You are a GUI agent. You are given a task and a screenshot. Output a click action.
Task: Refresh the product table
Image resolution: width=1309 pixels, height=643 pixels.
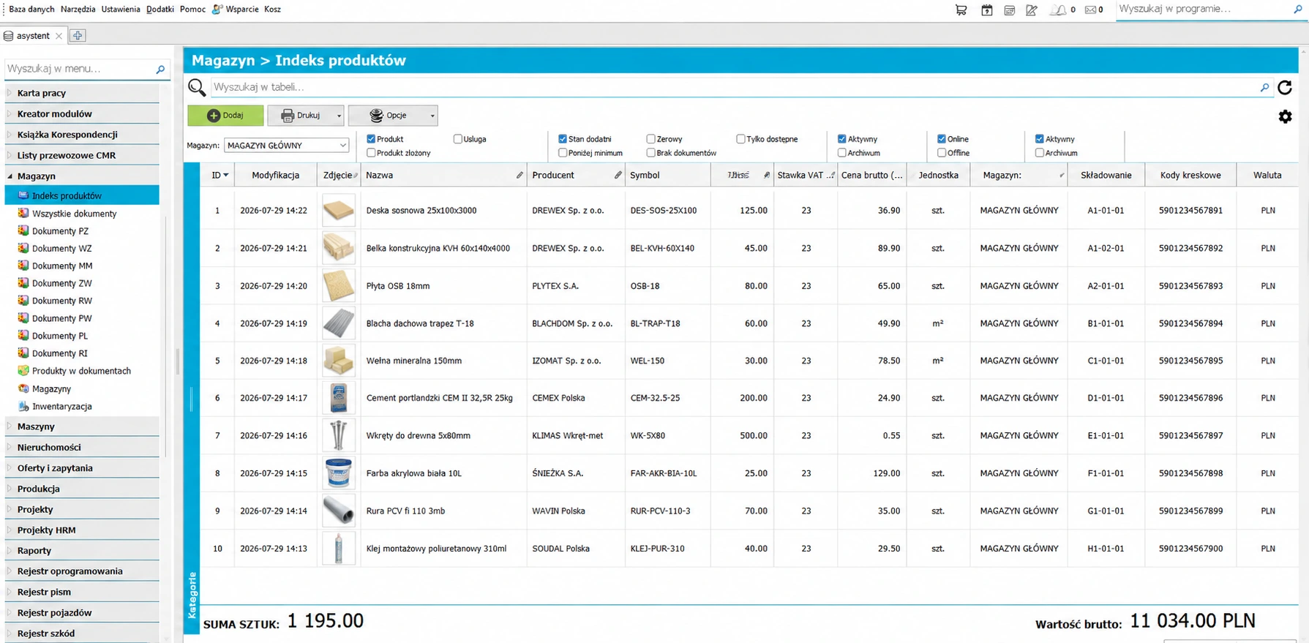point(1285,87)
